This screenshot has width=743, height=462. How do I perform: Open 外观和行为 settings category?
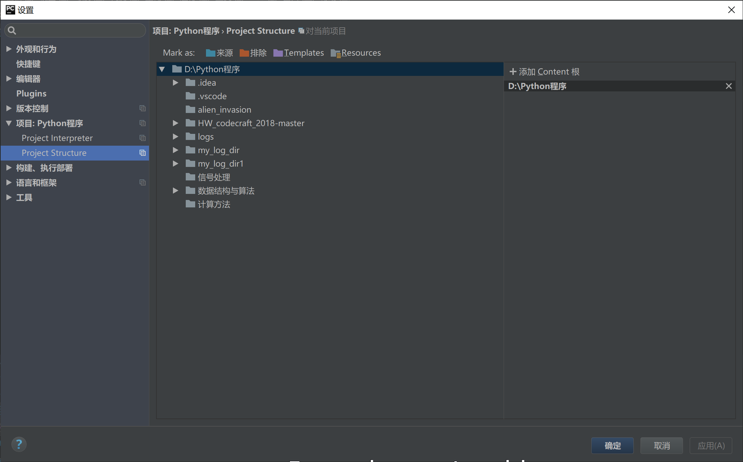tap(36, 49)
